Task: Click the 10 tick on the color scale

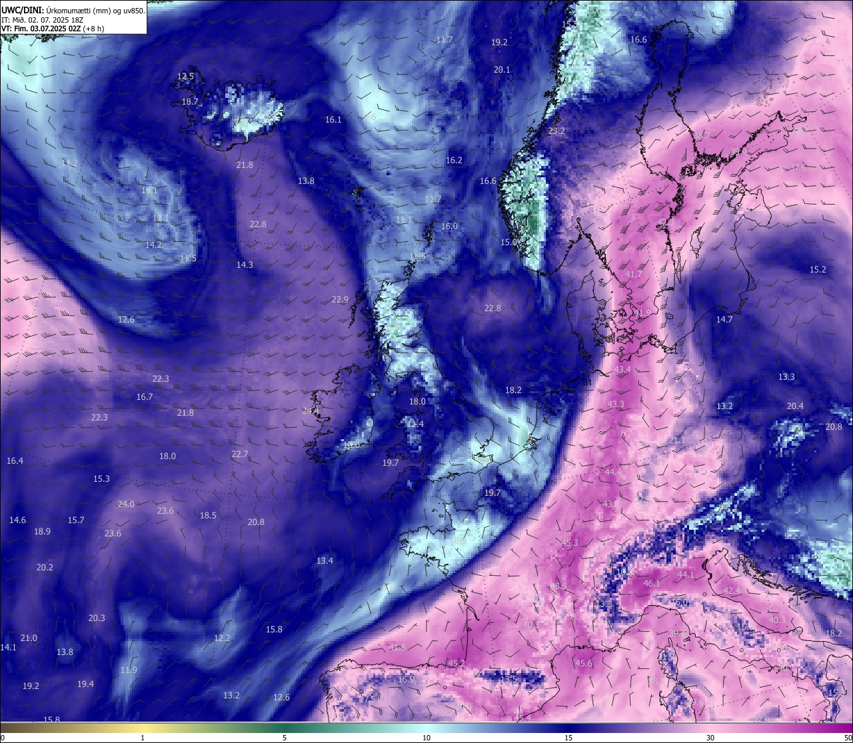Action: 426,737
